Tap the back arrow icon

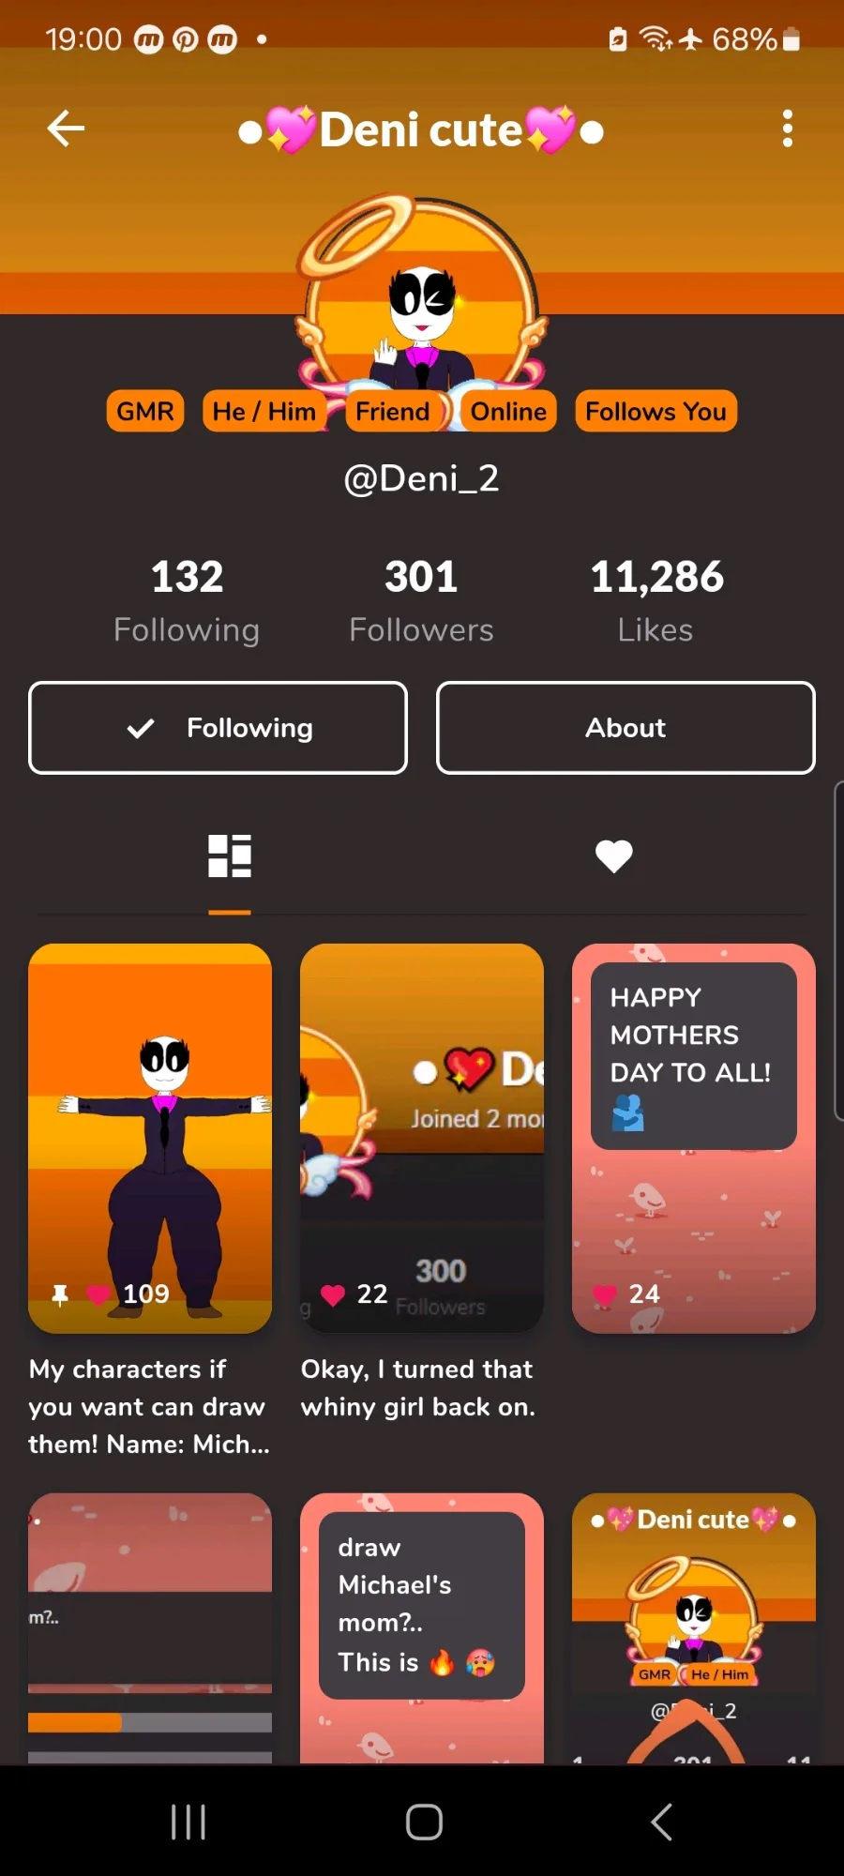click(66, 129)
